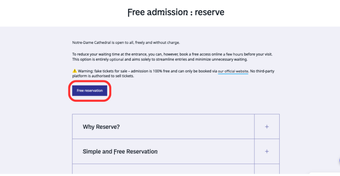This screenshot has width=340, height=176.
Task: Click the word 'reserve' in the page heading
Action: (210, 13)
